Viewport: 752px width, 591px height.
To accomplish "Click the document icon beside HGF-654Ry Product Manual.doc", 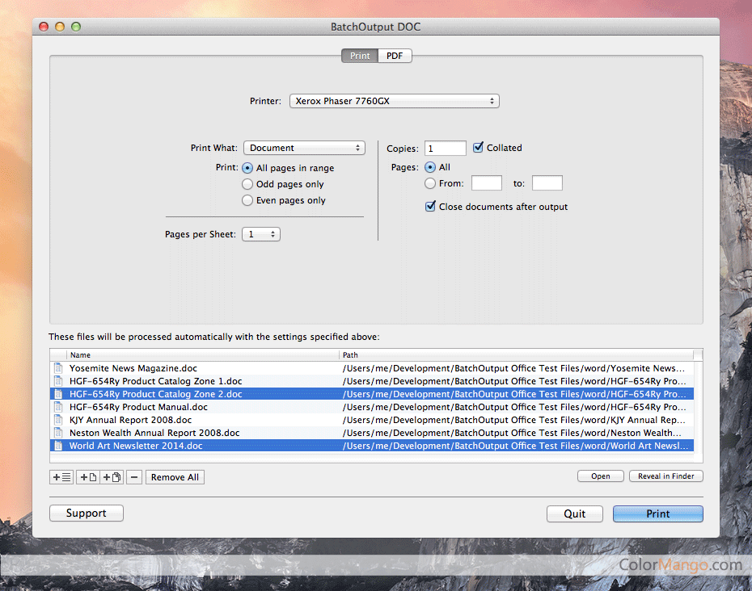I will [57, 407].
